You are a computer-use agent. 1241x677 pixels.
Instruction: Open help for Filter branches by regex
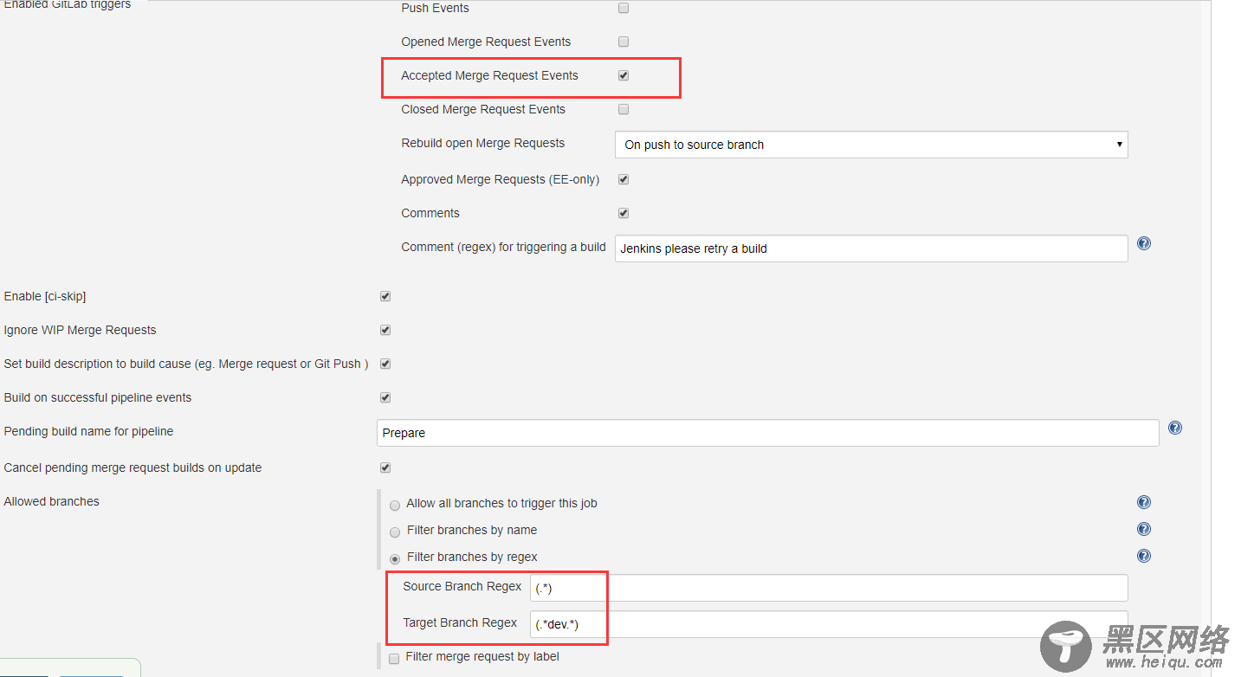tap(1143, 556)
